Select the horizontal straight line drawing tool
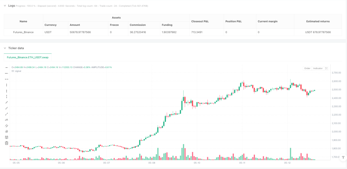Screen dimensions: 347x169 7,67
